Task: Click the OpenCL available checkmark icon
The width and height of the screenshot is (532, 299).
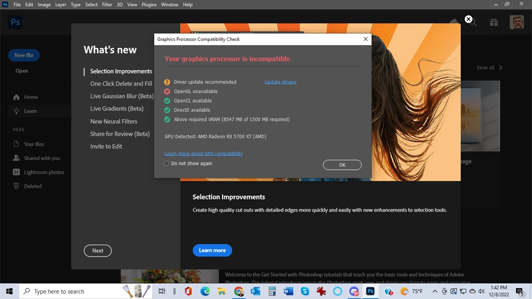Action: click(x=167, y=101)
